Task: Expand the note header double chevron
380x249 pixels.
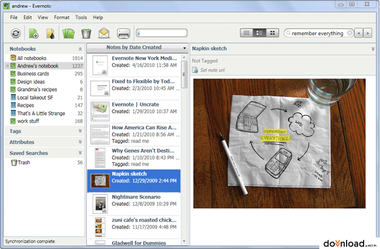Action: [373, 49]
